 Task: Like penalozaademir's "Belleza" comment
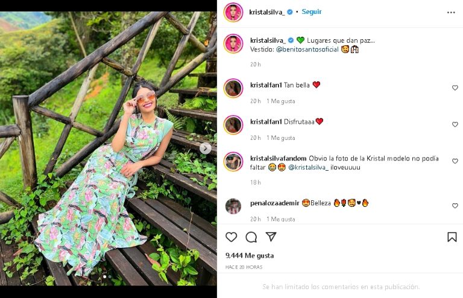tap(455, 206)
